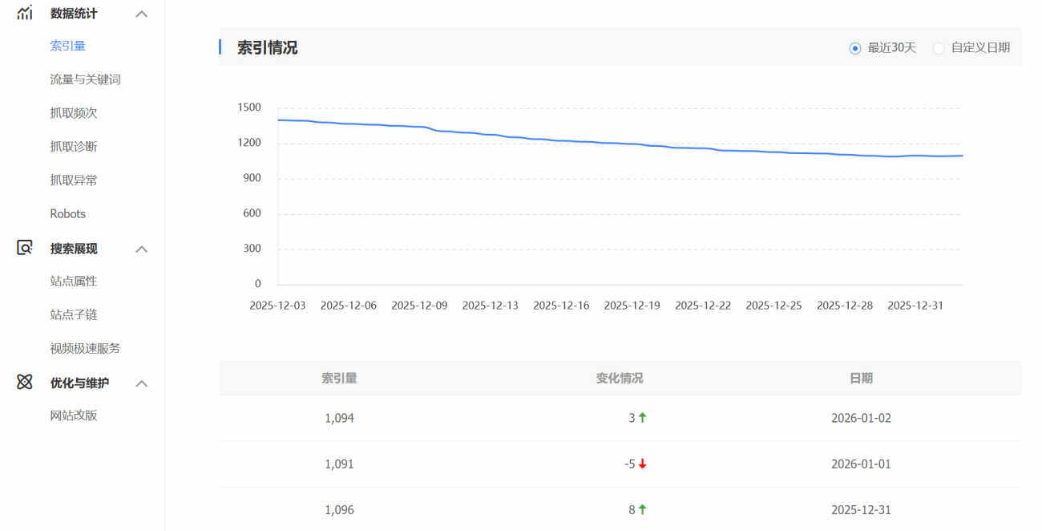This screenshot has height=531, width=1042.
Task: Click chart line above 2025-12-16
Action: point(561,140)
